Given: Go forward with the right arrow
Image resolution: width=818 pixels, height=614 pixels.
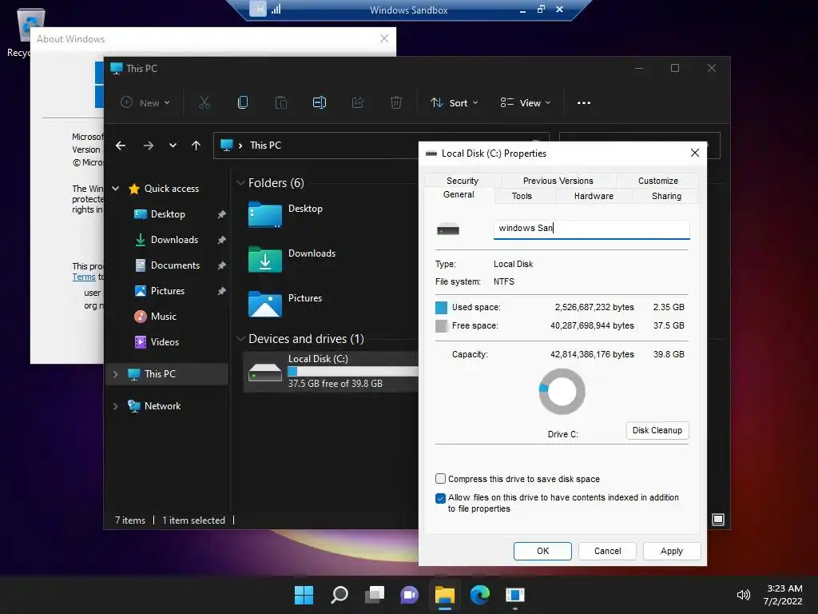Looking at the screenshot, I should point(149,146).
